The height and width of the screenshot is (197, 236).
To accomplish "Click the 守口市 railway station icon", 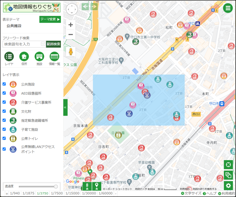I will coord(222,104).
